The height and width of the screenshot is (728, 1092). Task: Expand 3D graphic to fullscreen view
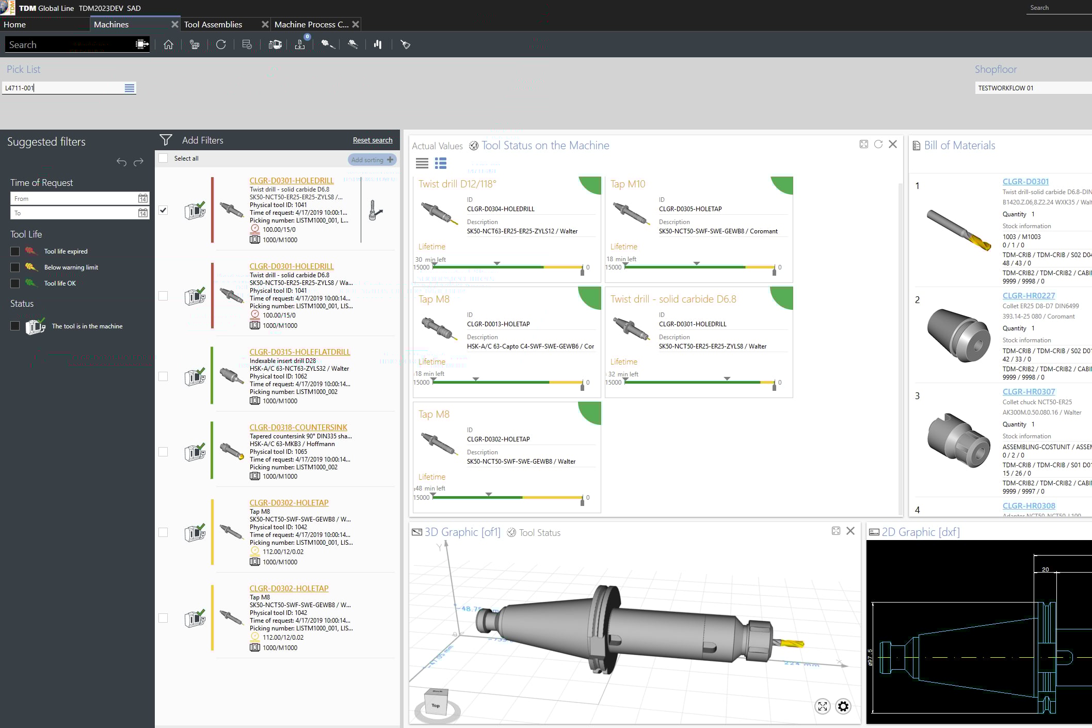[x=822, y=706]
